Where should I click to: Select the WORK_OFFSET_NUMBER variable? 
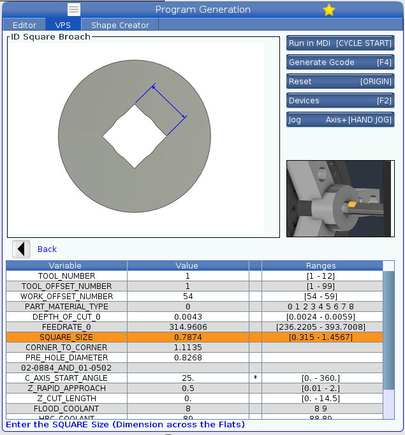point(66,297)
